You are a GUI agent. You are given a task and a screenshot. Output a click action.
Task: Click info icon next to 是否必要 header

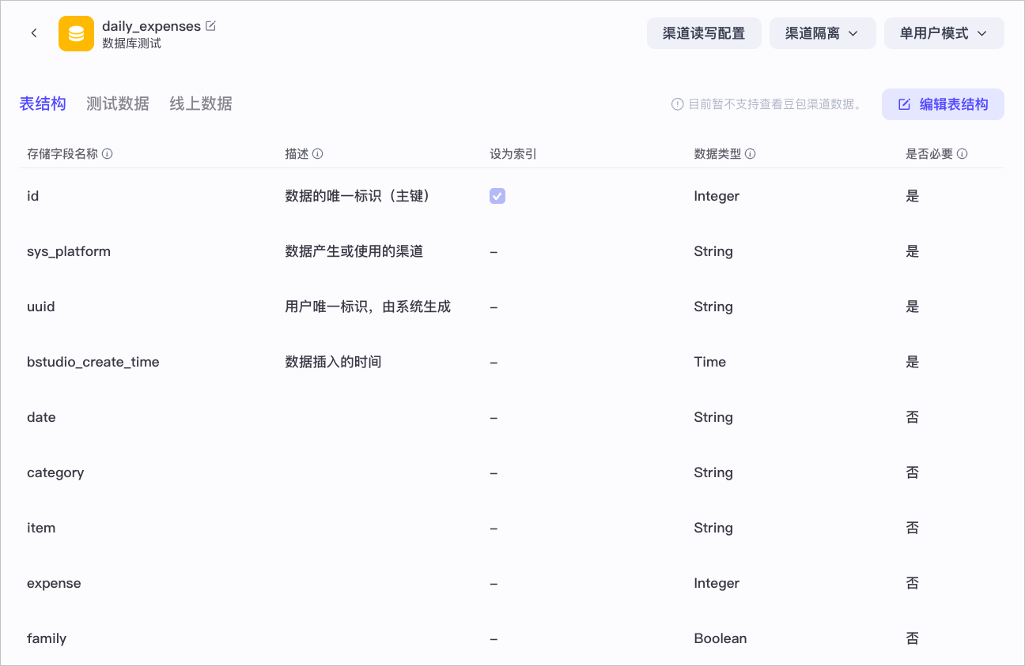pyautogui.click(x=963, y=154)
